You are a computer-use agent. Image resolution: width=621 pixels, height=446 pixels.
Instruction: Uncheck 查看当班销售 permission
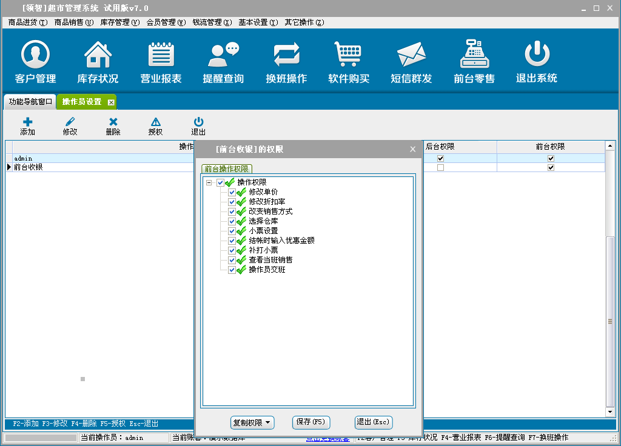(232, 260)
